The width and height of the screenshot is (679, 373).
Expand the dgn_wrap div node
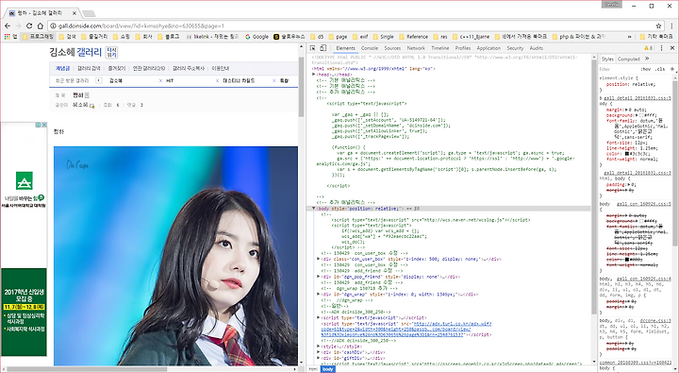319,294
